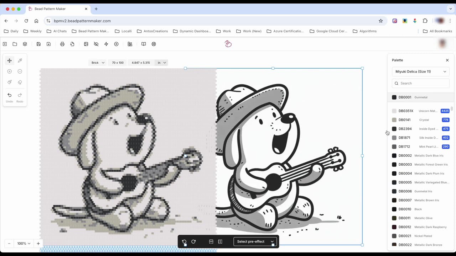Rotate image counter-clockwise in bottom toolbar

(184, 241)
